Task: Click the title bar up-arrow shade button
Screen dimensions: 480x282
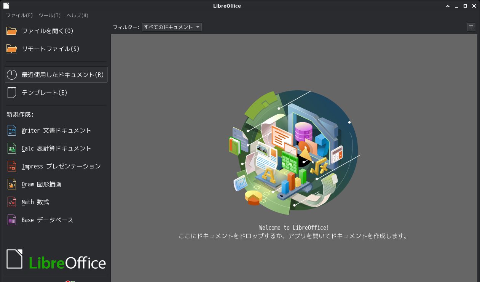Action: [x=448, y=6]
